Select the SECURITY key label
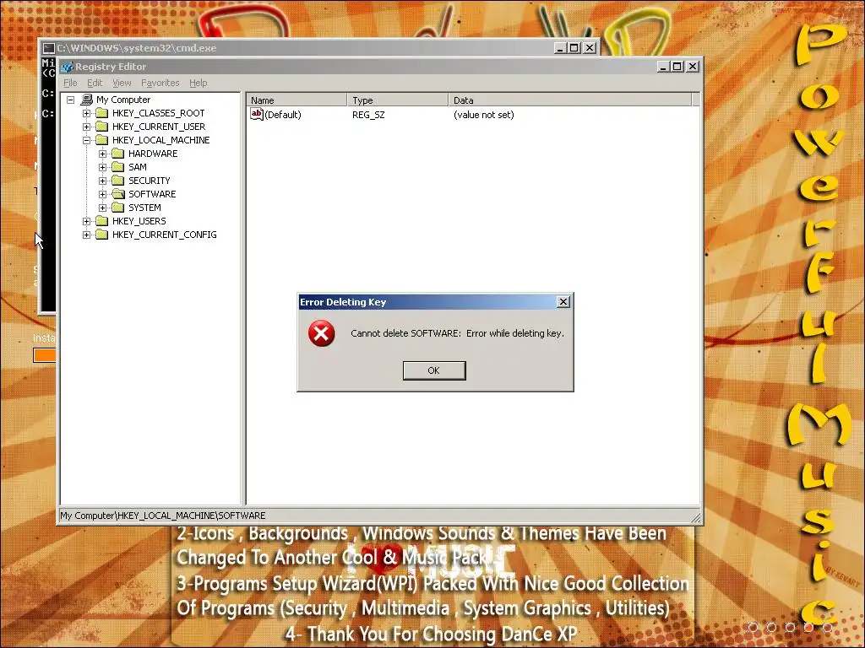 [x=150, y=181]
